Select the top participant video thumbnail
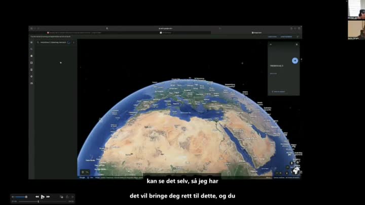The width and height of the screenshot is (365, 205). 356,10
